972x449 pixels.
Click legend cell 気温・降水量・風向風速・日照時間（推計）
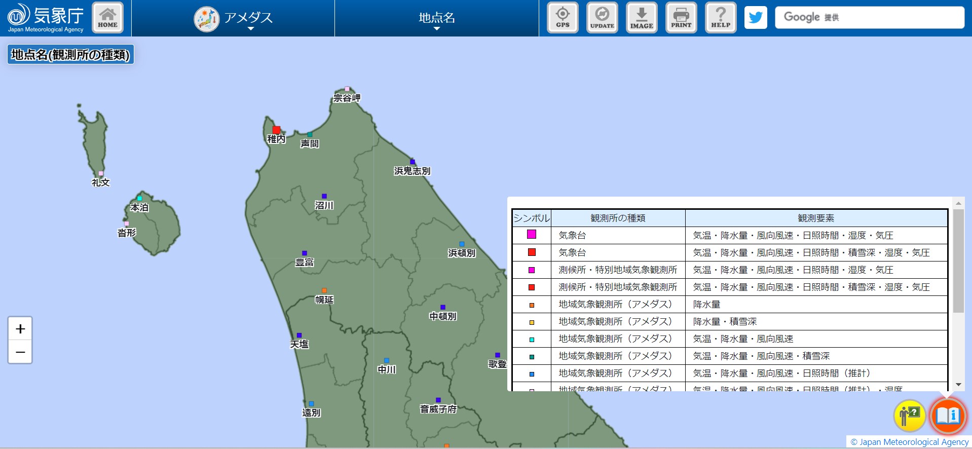pos(816,373)
